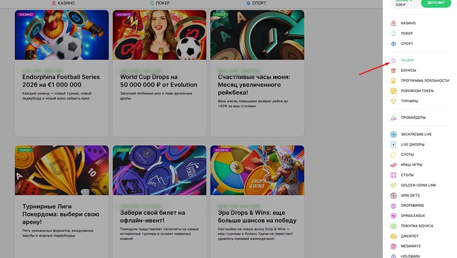Viewport: 457px width, 258px height.
Task: Click Megaways in the sidebar menu
Action: pos(411,246)
